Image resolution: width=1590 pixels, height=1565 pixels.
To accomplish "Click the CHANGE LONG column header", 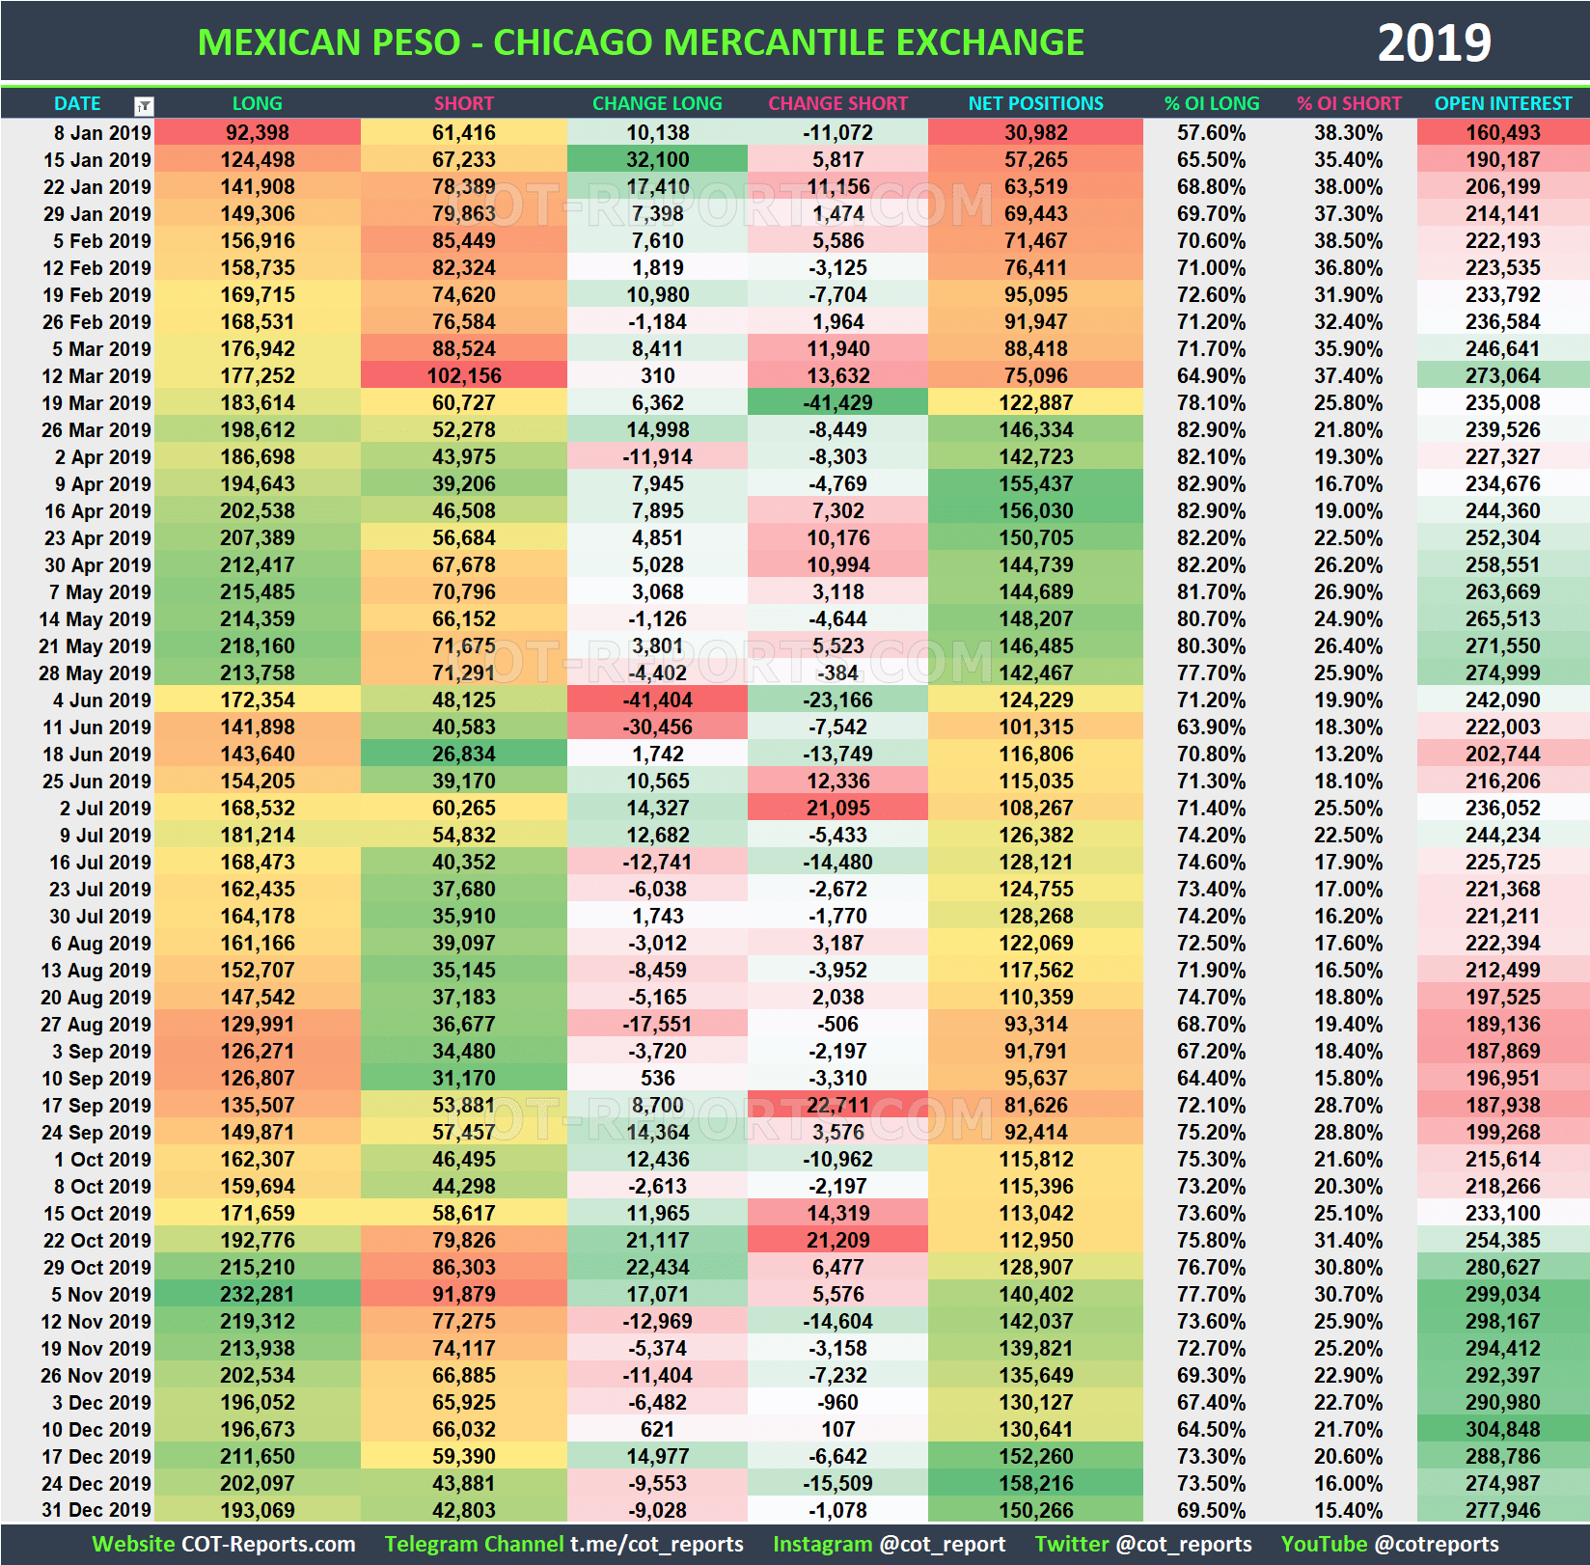I will (657, 103).
